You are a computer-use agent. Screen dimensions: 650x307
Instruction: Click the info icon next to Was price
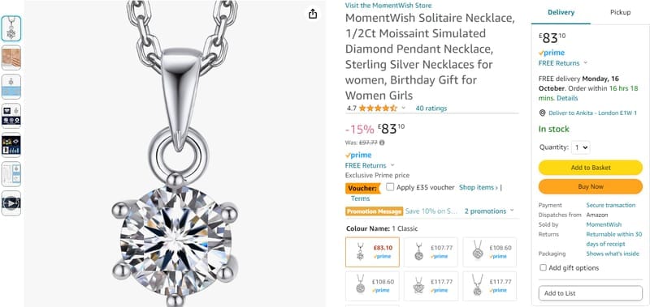pos(382,143)
